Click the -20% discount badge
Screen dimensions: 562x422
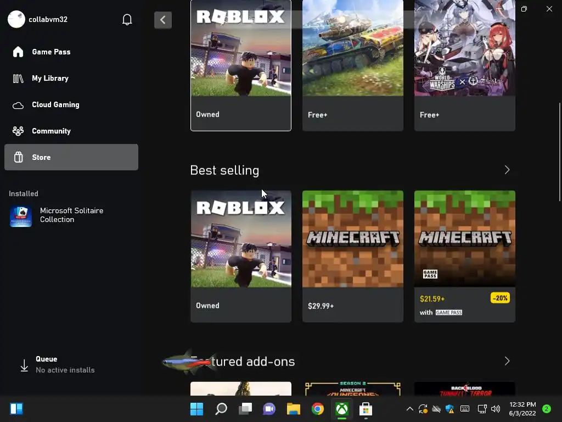(500, 298)
